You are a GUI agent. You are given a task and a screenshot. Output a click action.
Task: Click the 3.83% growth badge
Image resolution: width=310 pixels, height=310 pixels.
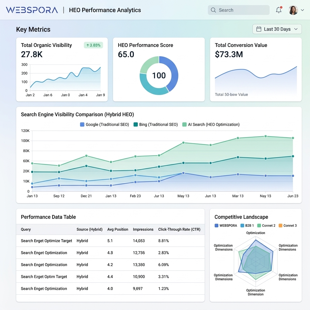[x=93, y=45]
